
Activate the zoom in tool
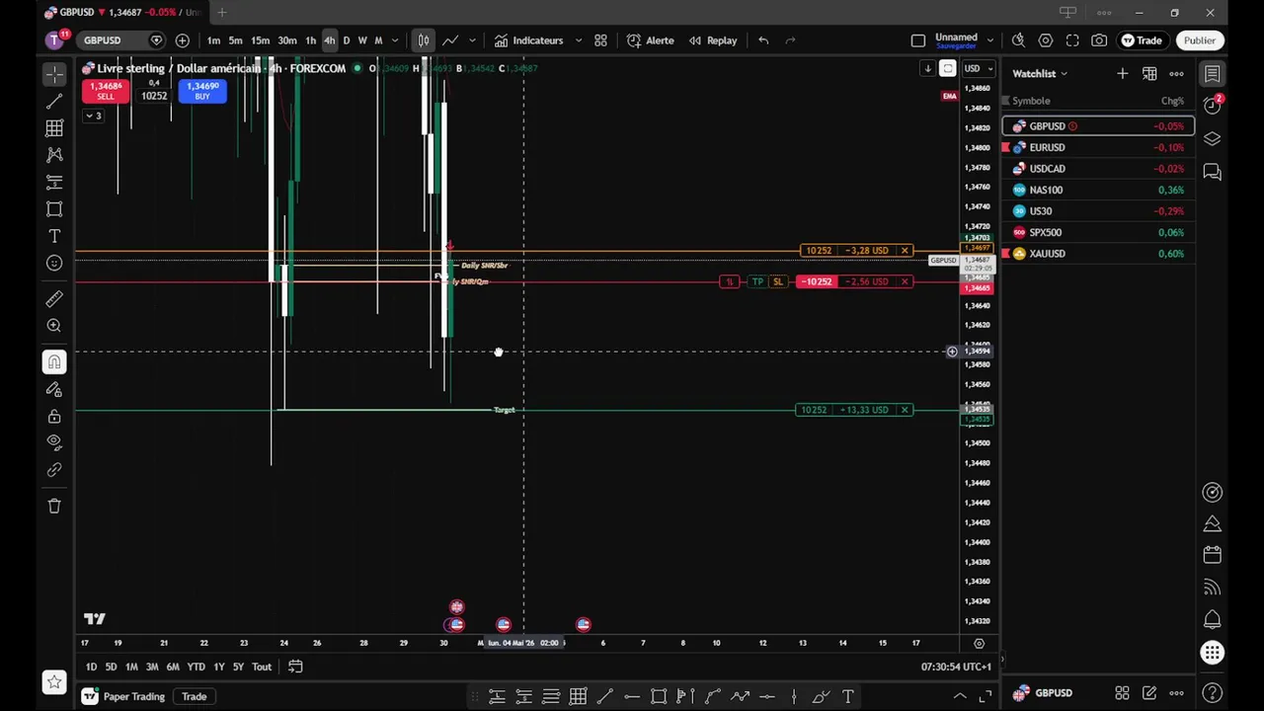pos(54,325)
